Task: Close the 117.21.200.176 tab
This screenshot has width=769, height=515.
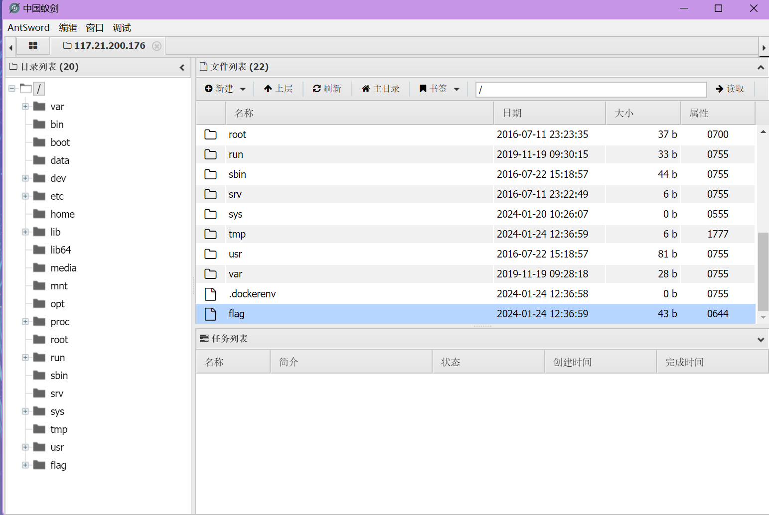Action: pyautogui.click(x=156, y=46)
